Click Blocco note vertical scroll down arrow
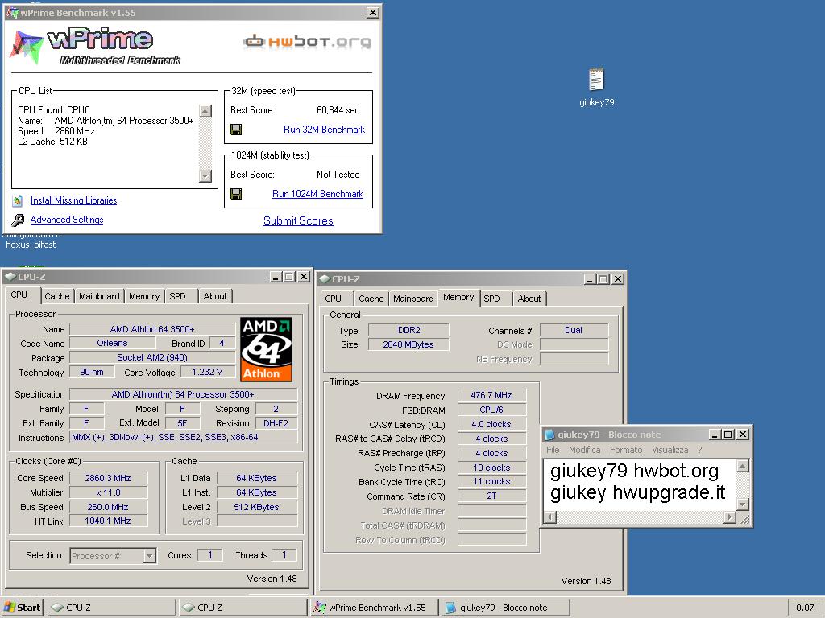 (x=742, y=505)
